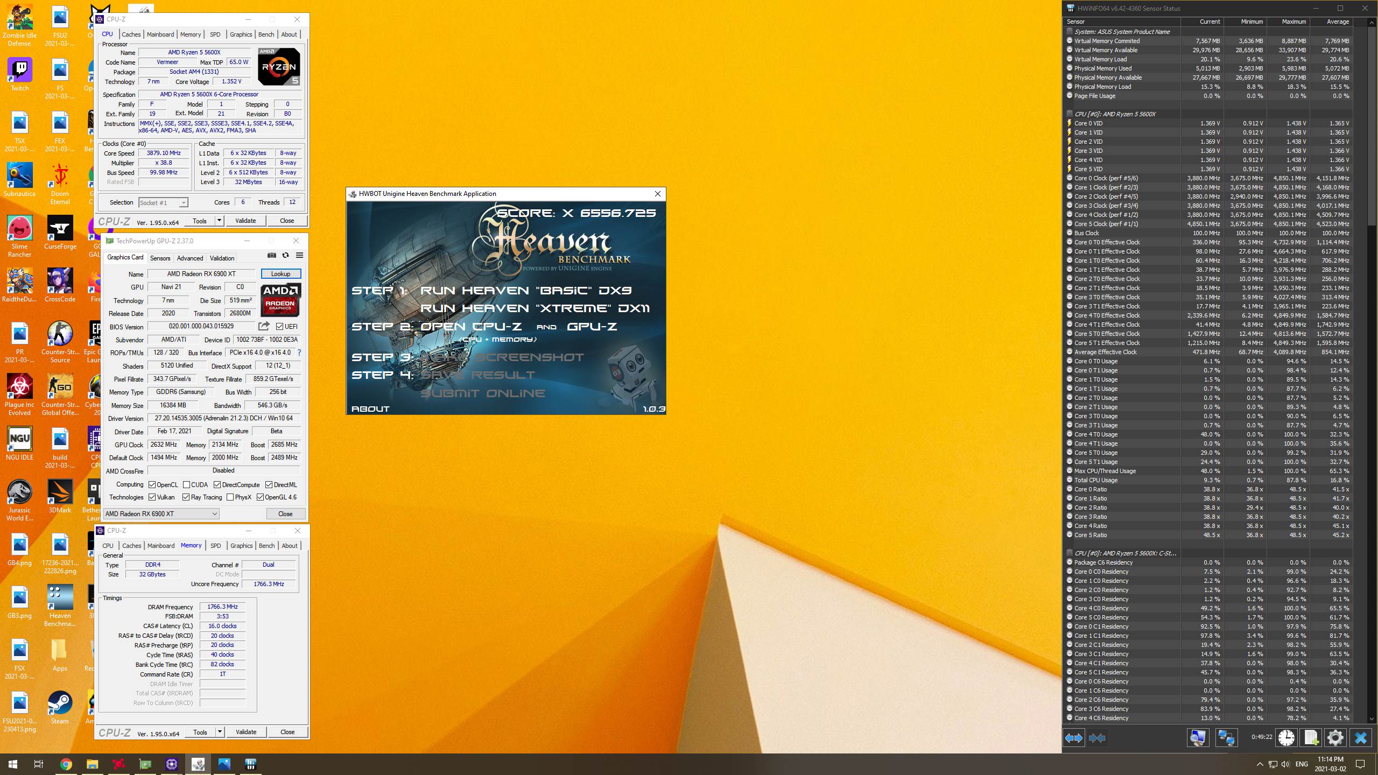
Task: Click Close button in GPU-Z
Action: pyautogui.click(x=285, y=514)
